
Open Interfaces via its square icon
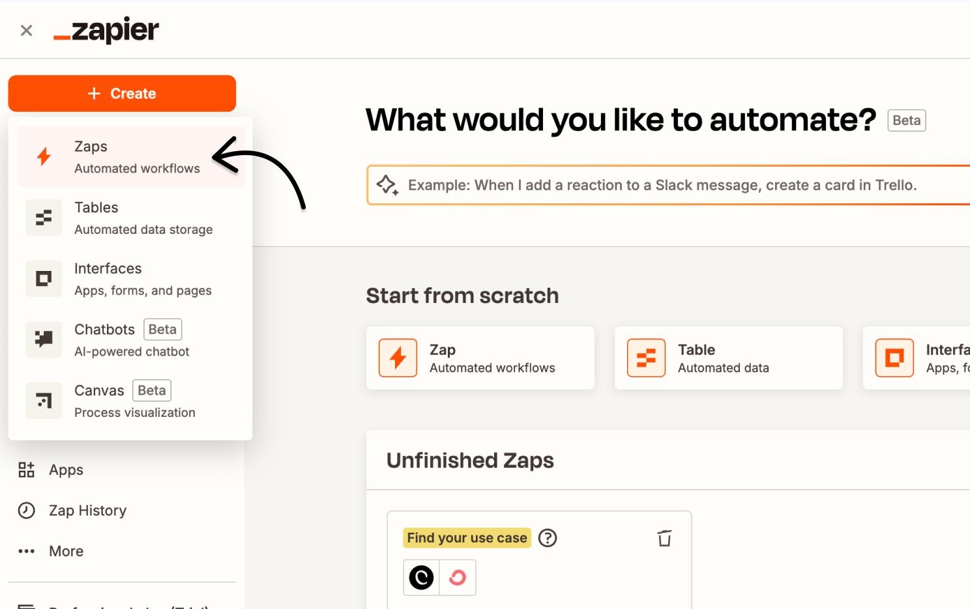pyautogui.click(x=44, y=279)
